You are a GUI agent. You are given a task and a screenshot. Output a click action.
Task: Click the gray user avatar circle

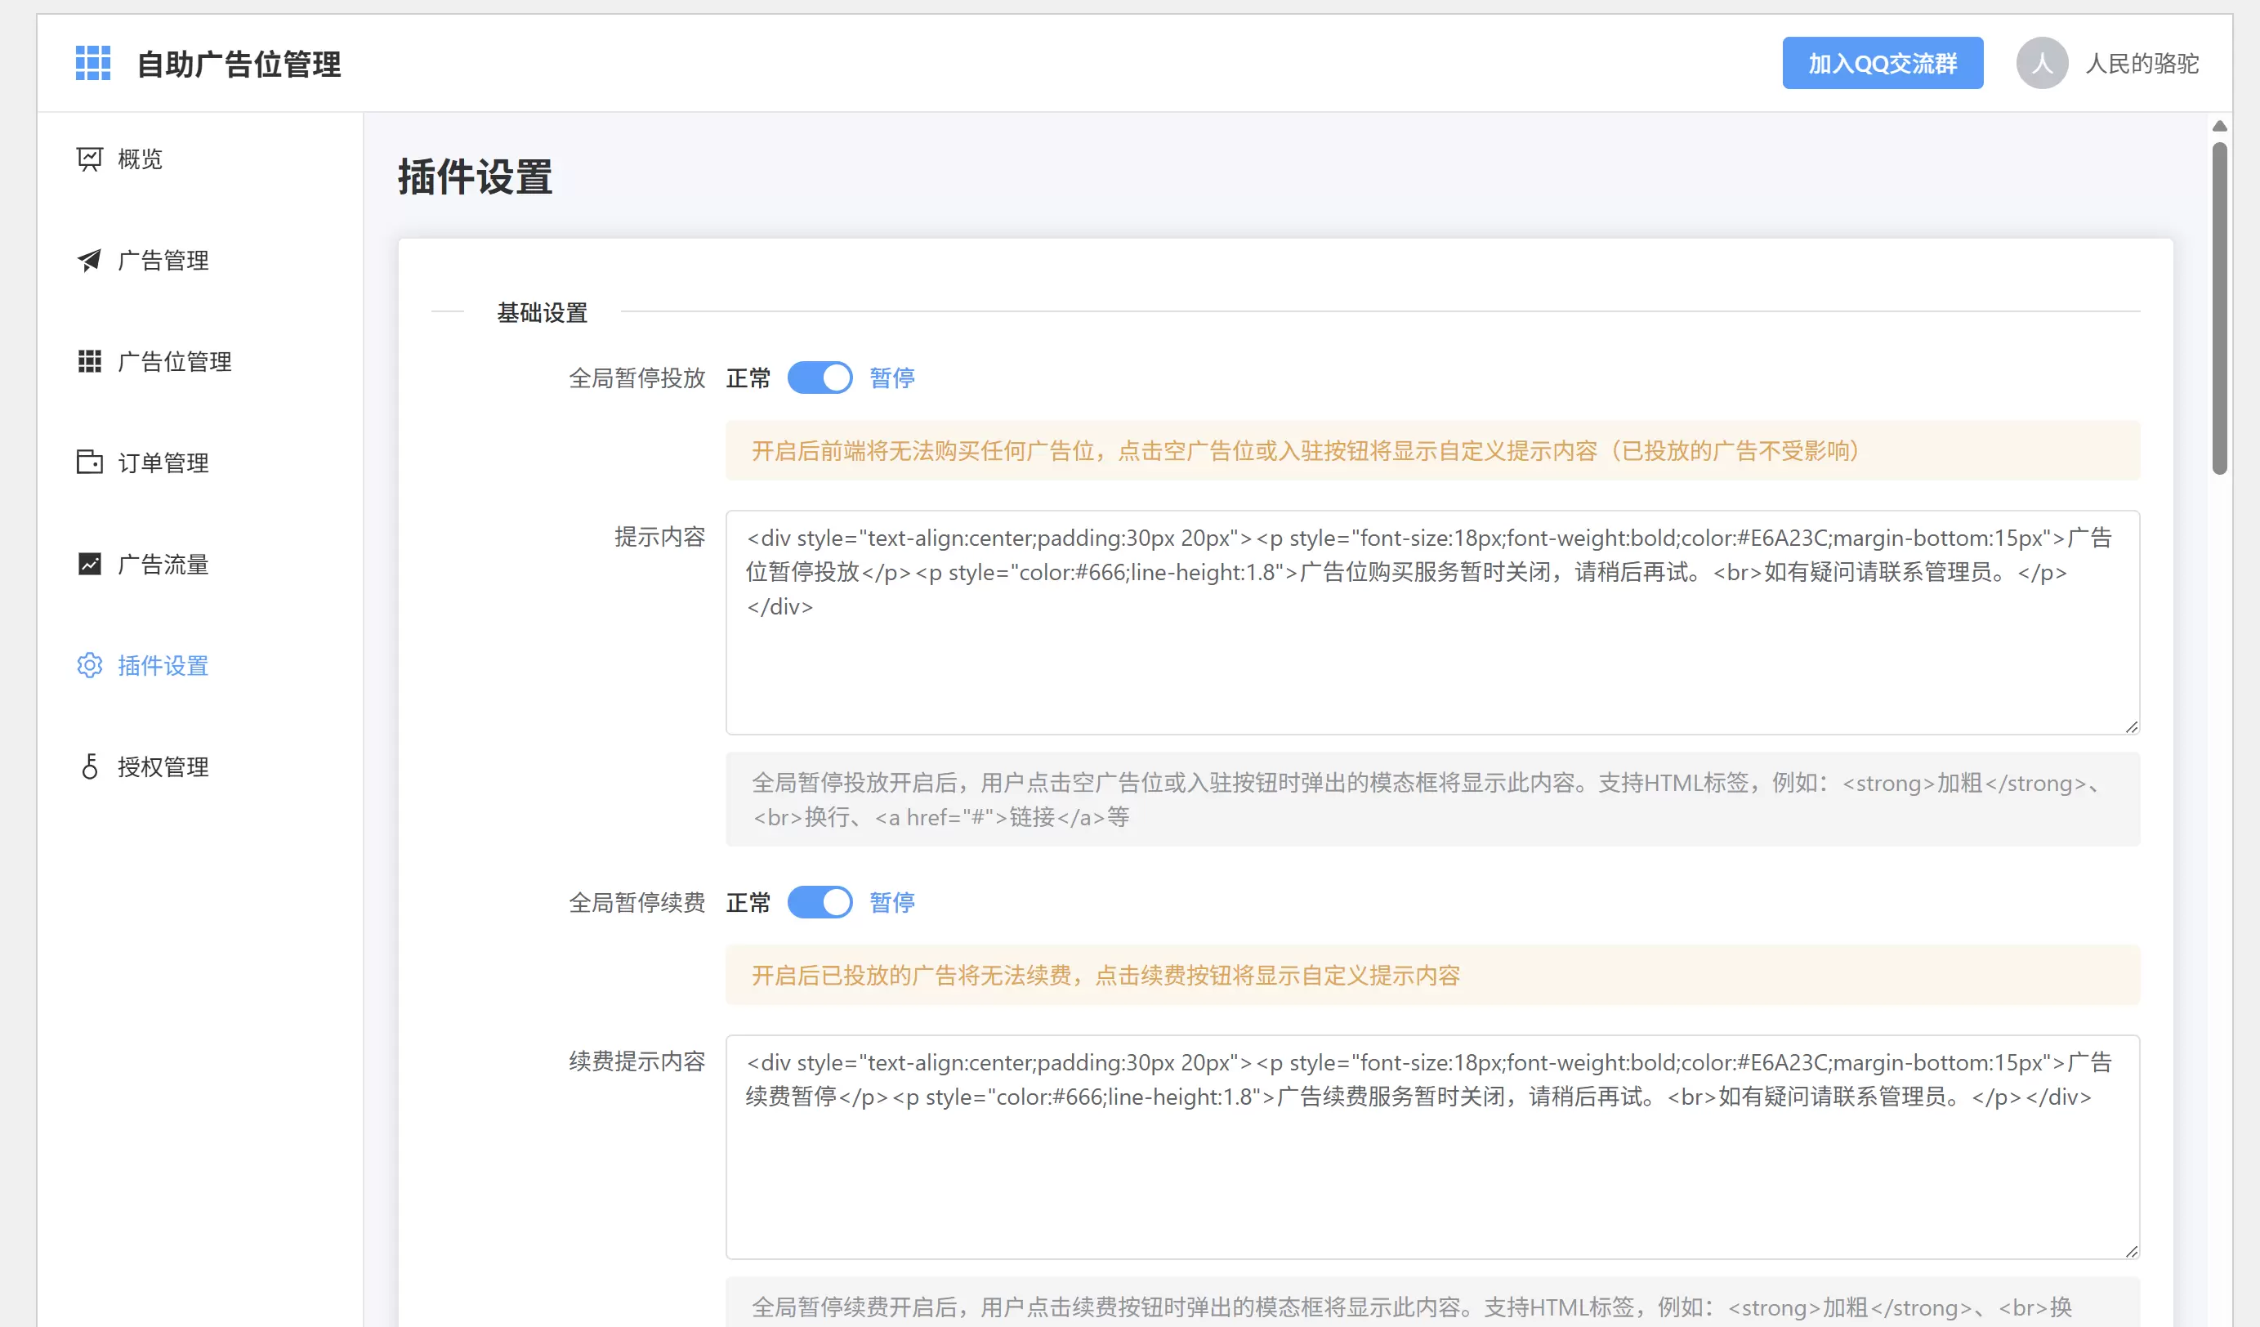pos(2042,64)
